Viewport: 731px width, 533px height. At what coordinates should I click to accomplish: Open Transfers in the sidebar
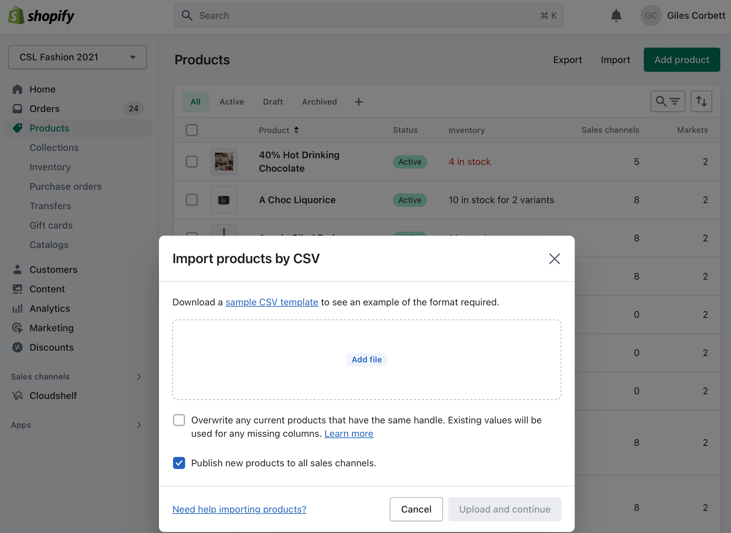(50, 206)
